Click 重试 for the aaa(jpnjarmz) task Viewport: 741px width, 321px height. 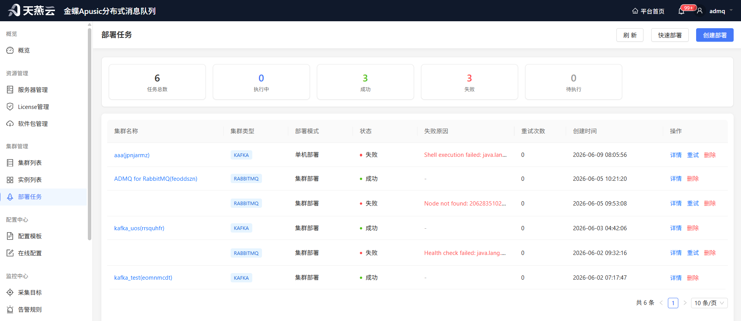(x=693, y=155)
